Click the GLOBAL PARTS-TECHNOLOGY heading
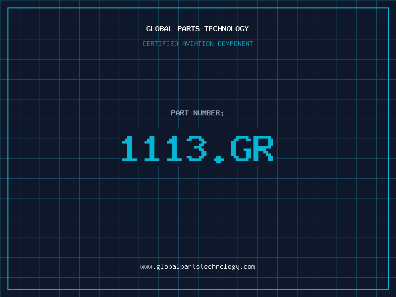 pyautogui.click(x=198, y=29)
